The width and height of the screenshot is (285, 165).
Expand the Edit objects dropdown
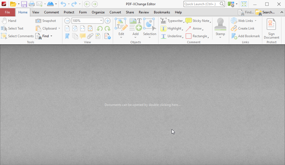pos(121,37)
